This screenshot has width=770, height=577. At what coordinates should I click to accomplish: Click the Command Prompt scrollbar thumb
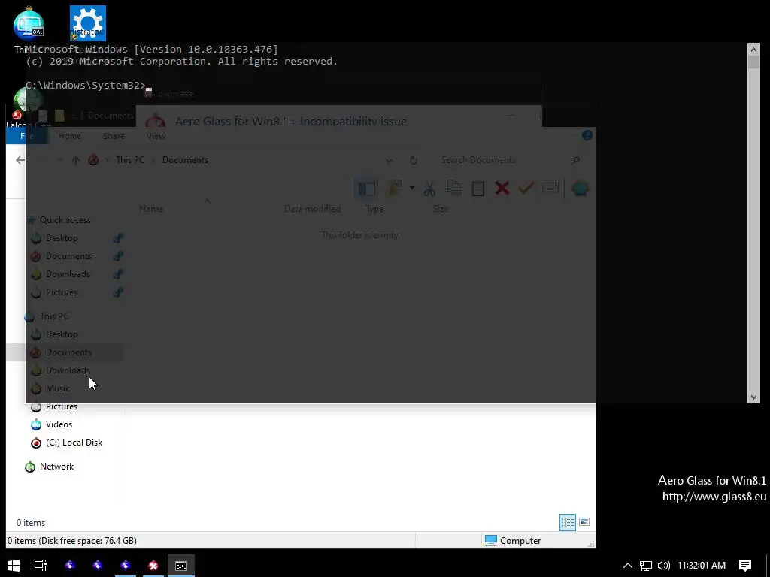(753, 62)
